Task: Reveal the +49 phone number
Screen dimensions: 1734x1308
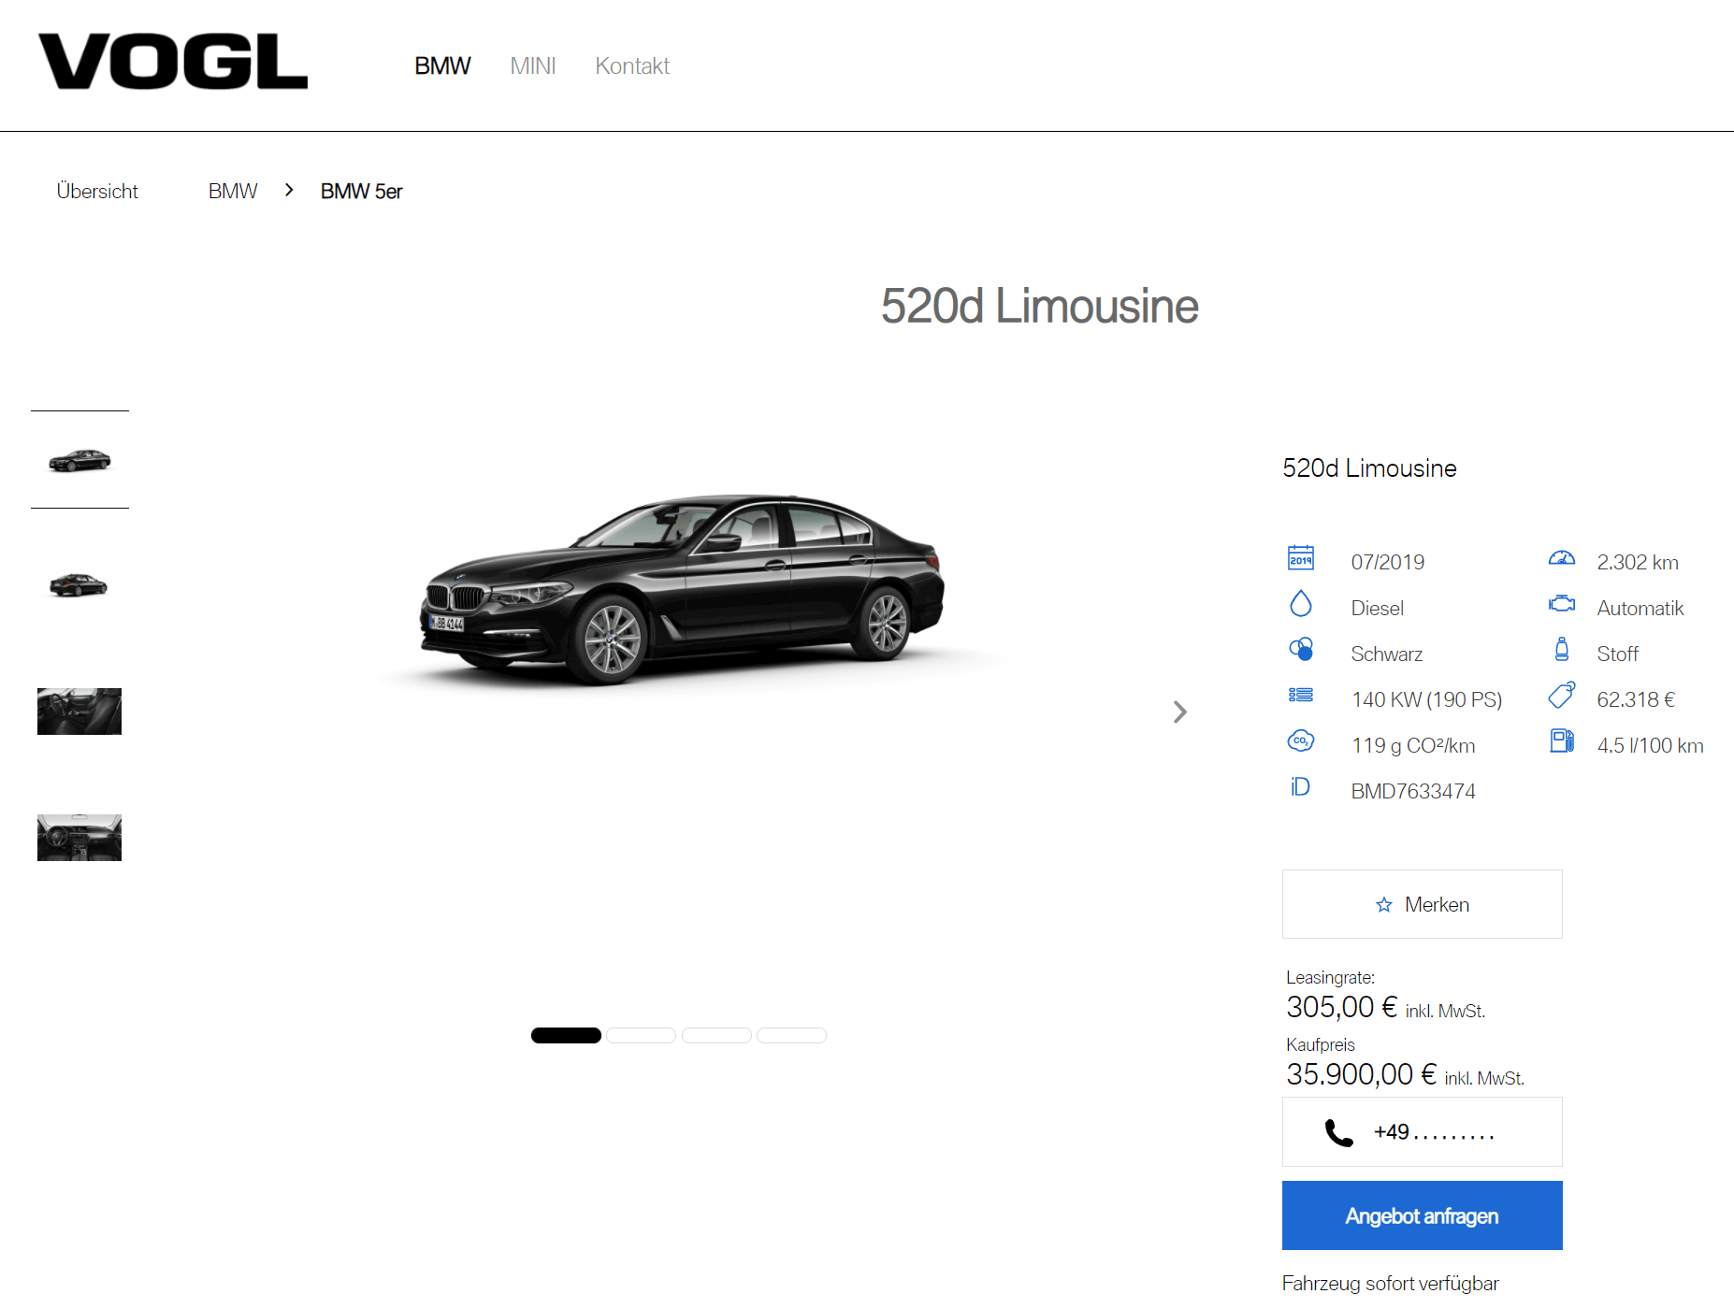Action: click(x=1423, y=1132)
